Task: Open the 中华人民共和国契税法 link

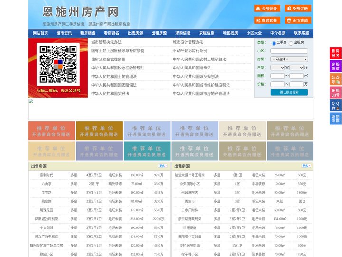Action: [x=110, y=94]
